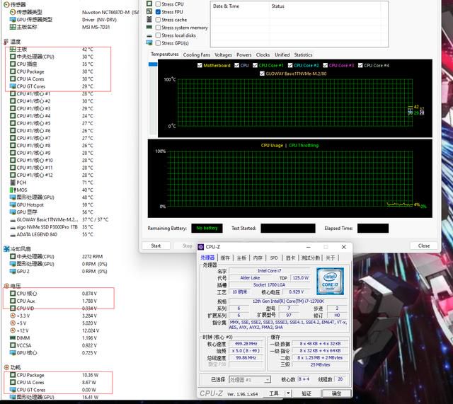This screenshot has width=453, height=404.
Task: Click the 验证 button in CPU-Z
Action: (x=306, y=393)
